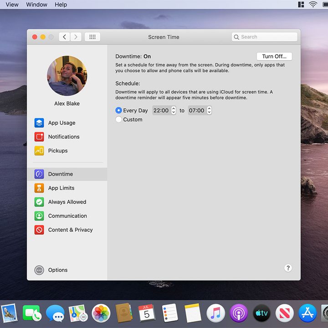Select the Pickups sidebar item
The height and width of the screenshot is (328, 328).
[x=67, y=151]
